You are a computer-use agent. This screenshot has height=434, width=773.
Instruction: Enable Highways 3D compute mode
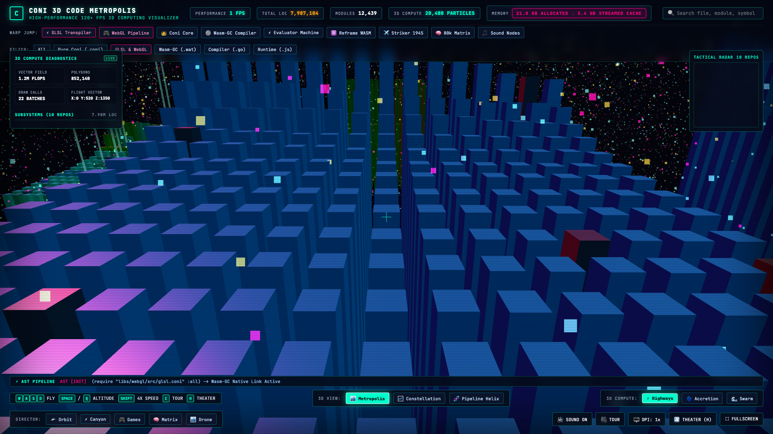659,398
